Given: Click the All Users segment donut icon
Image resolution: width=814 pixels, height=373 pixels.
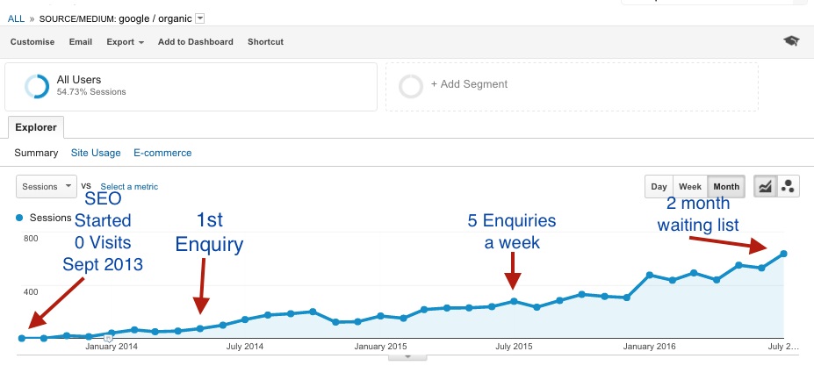Looking at the screenshot, I should click(x=37, y=86).
